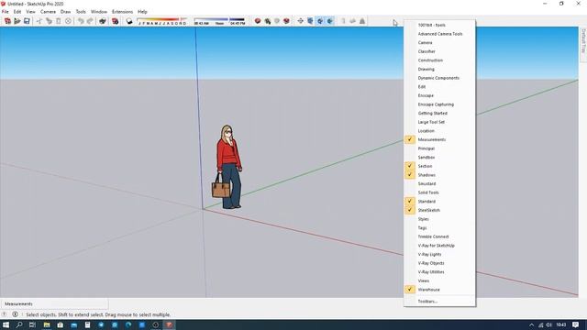The height and width of the screenshot is (330, 587).
Task: Open the 3D Warehouse icon
Action: coord(258,21)
